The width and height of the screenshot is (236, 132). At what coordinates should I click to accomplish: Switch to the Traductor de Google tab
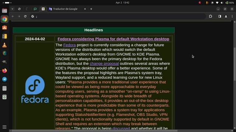[x=65, y=9]
